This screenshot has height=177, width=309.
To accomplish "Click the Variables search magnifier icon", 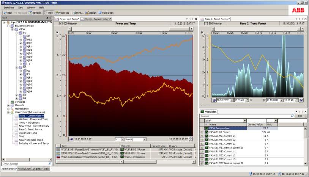I will 292,116.
